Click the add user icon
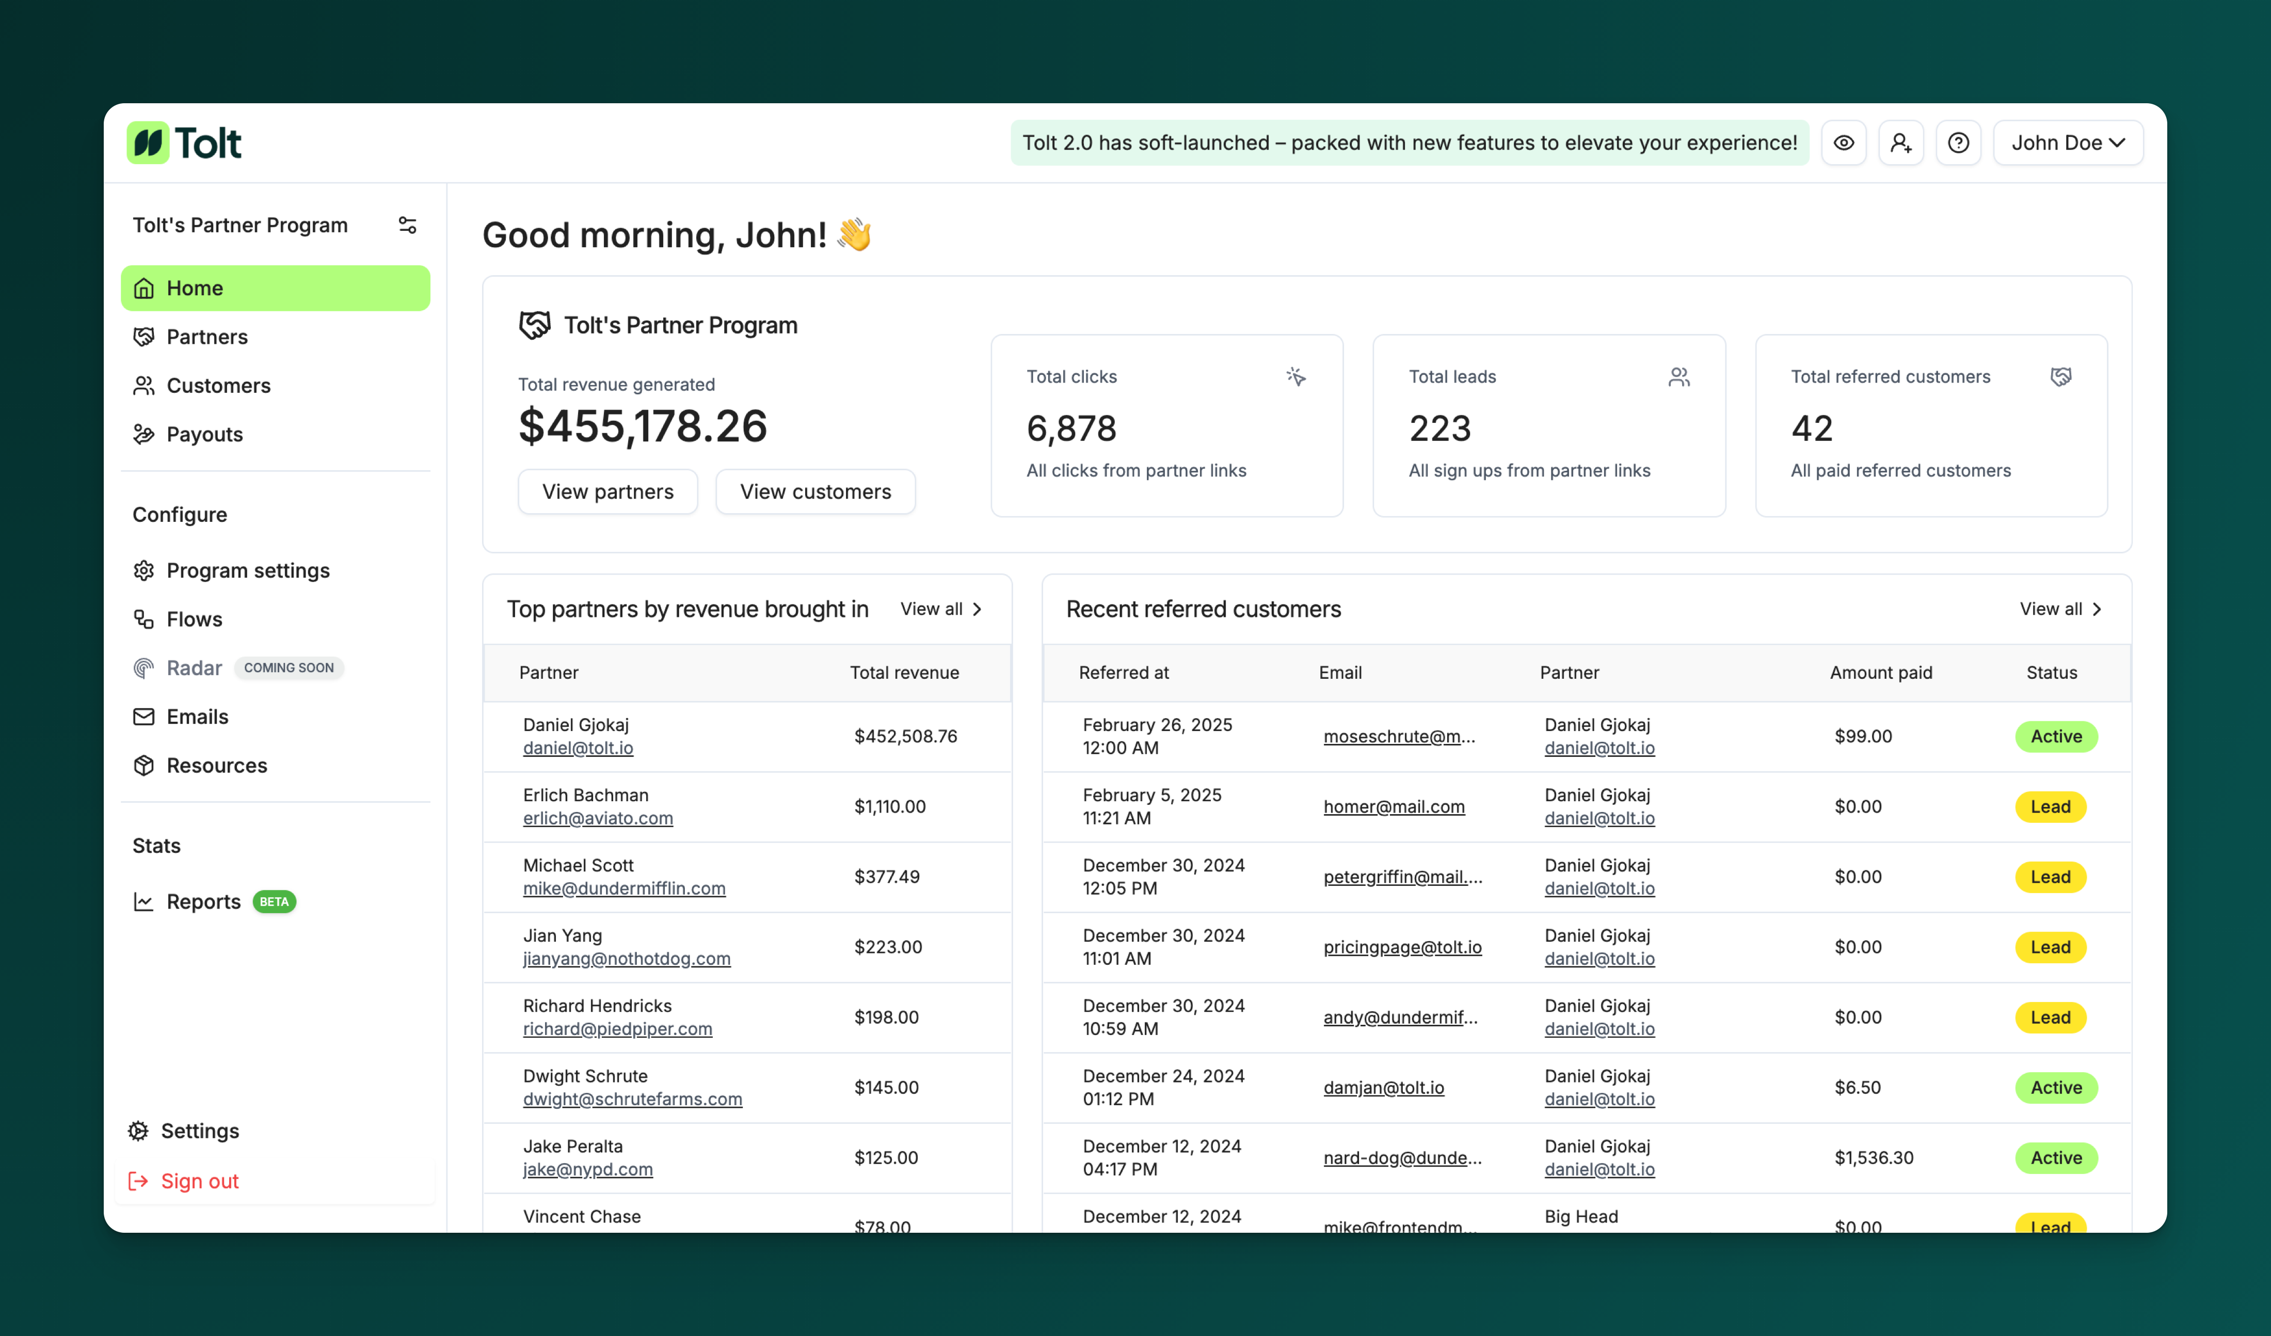Viewport: 2271px width, 1336px height. click(x=1900, y=142)
